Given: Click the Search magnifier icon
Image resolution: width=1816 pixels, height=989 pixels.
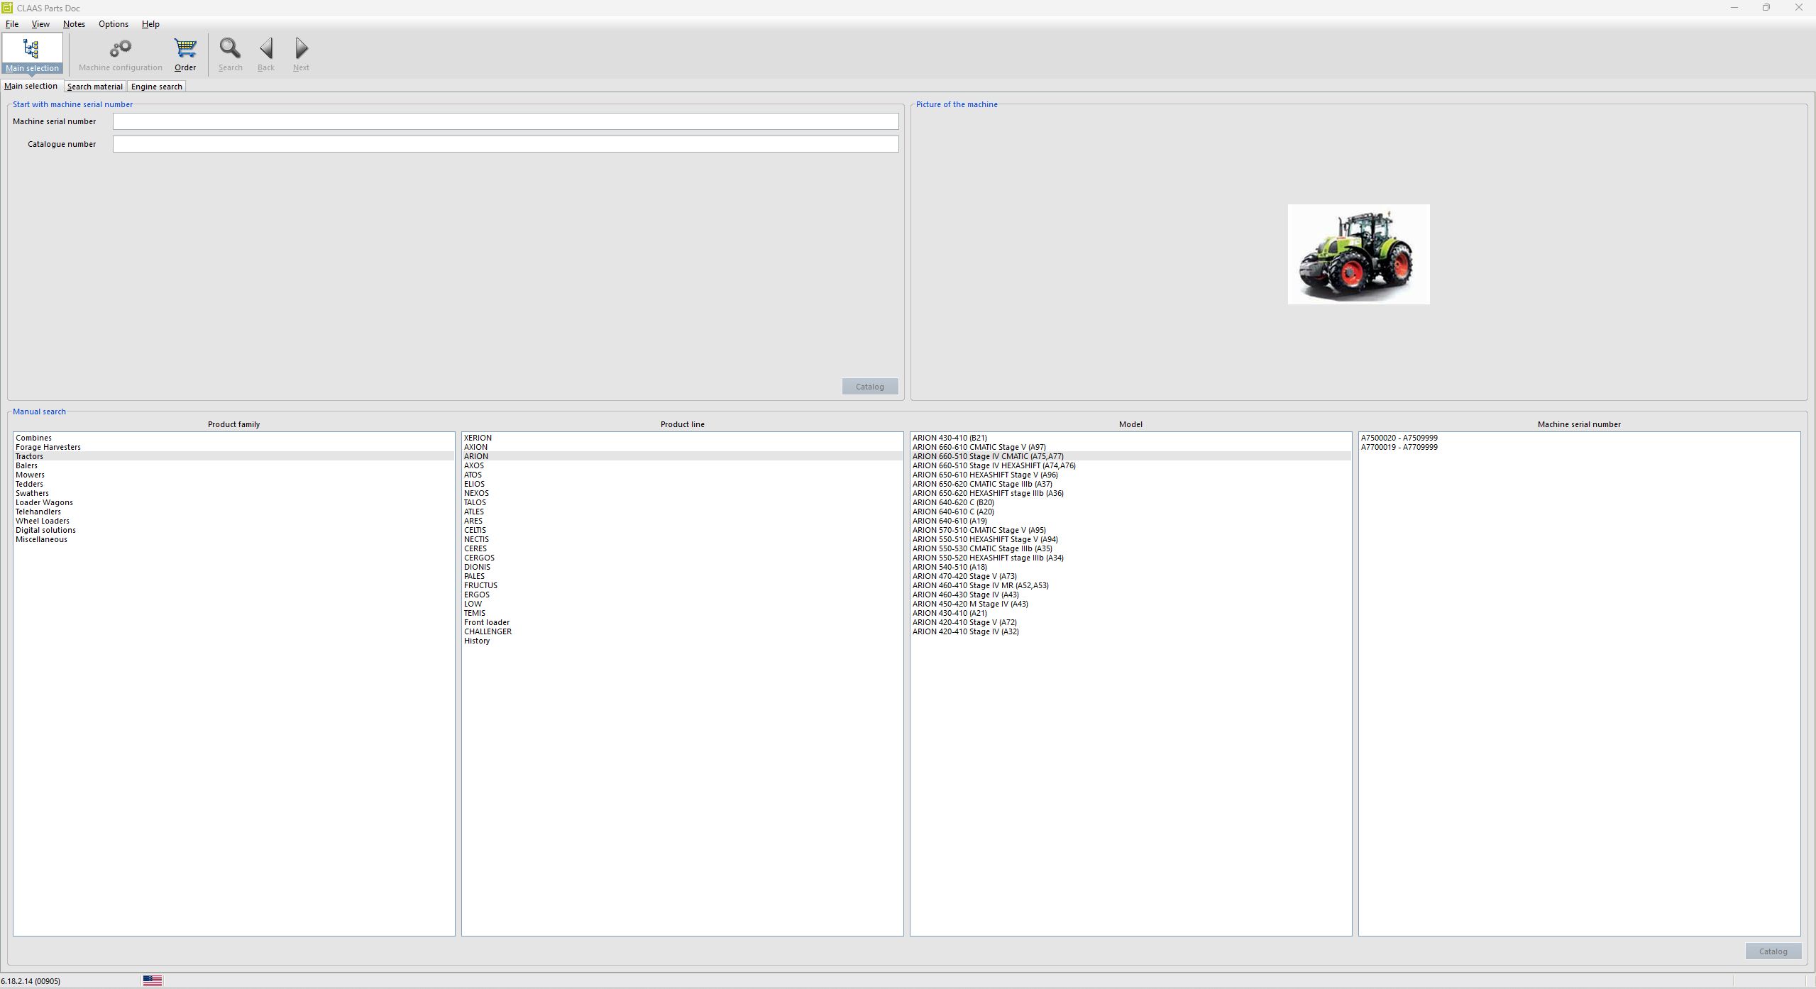Looking at the screenshot, I should click(x=230, y=48).
